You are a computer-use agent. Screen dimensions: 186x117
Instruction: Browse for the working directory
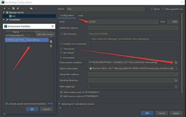click(176, 80)
